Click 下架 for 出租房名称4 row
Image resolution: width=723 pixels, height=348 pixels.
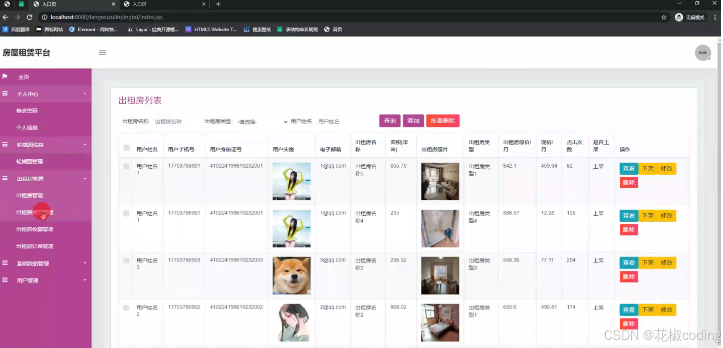point(647,216)
